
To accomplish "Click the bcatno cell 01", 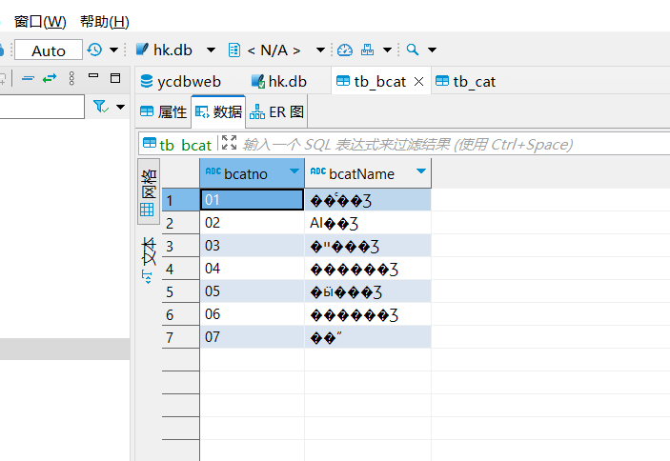I will pyautogui.click(x=253, y=200).
